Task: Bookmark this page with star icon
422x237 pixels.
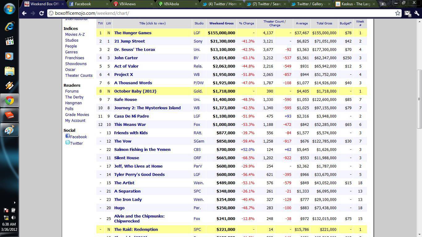Action: [x=398, y=13]
